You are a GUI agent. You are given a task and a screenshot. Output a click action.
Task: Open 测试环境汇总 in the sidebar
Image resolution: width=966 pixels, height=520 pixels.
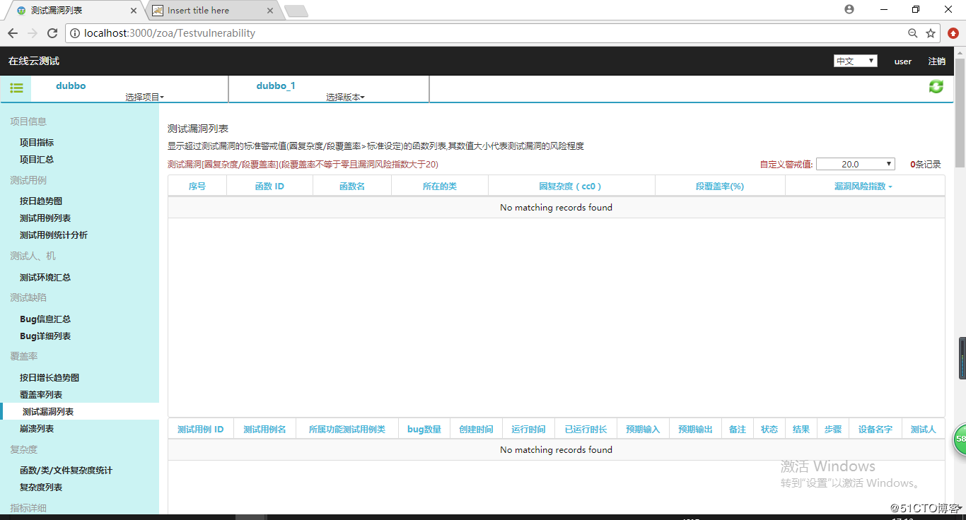[45, 278]
